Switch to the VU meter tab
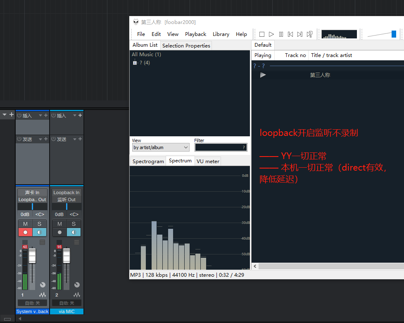The image size is (404, 323). click(x=208, y=161)
